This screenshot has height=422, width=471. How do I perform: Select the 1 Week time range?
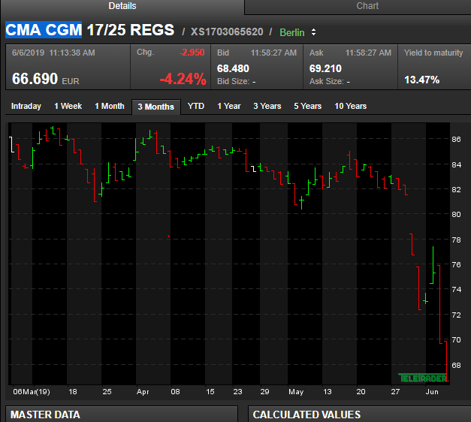[x=68, y=106]
